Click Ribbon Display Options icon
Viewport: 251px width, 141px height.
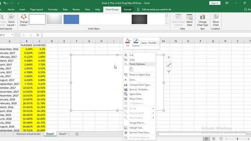(227, 3)
